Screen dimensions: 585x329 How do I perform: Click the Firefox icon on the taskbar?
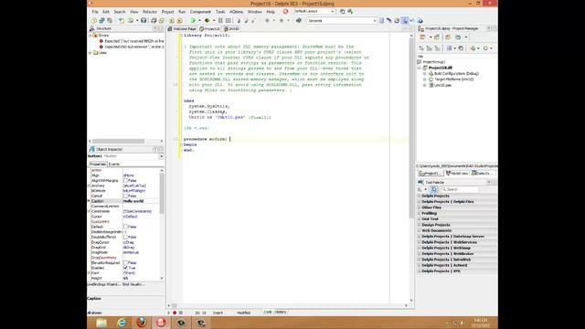click(141, 323)
